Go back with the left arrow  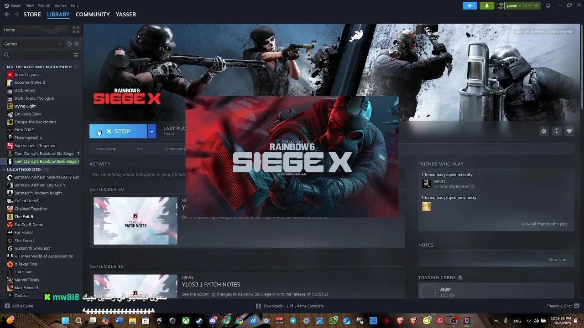[7, 14]
